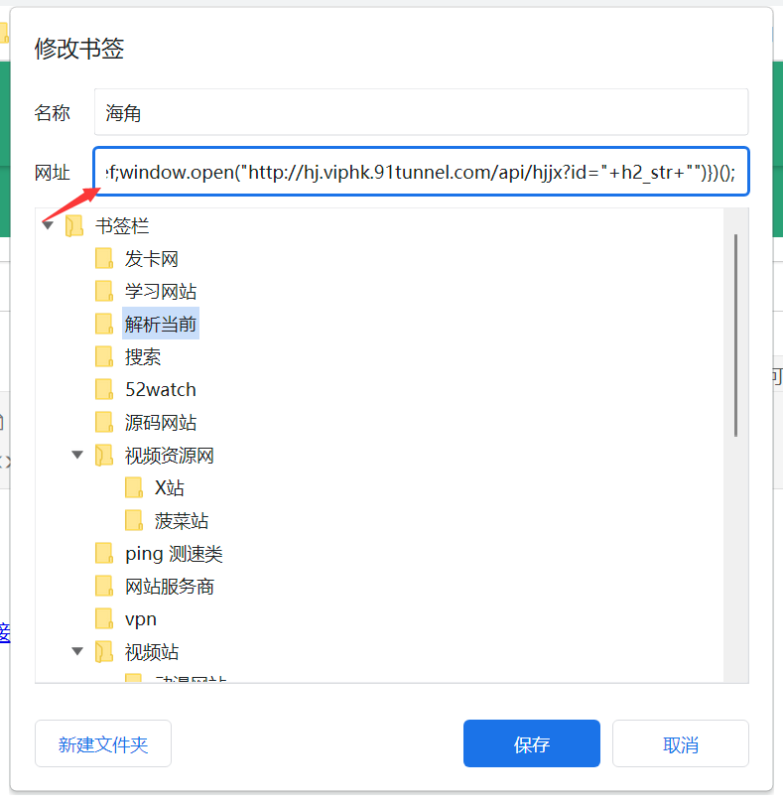Click the folder icon beside 网站服务商
The height and width of the screenshot is (804, 783).
[104, 587]
